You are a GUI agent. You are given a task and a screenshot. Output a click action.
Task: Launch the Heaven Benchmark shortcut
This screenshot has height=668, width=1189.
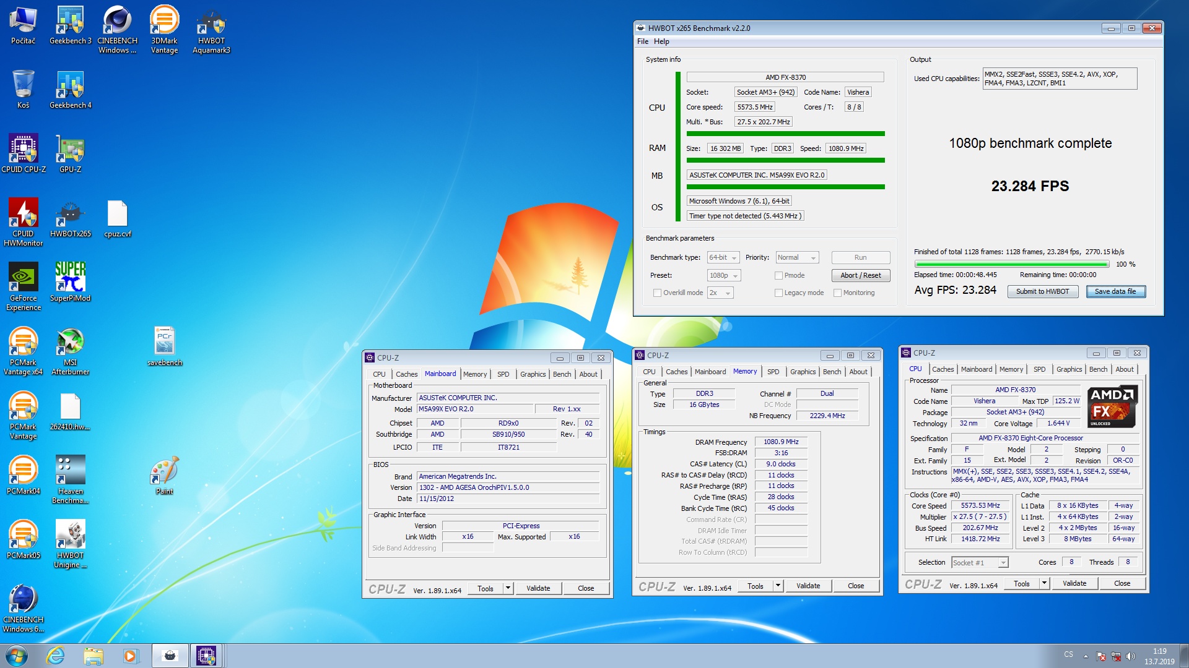(70, 479)
